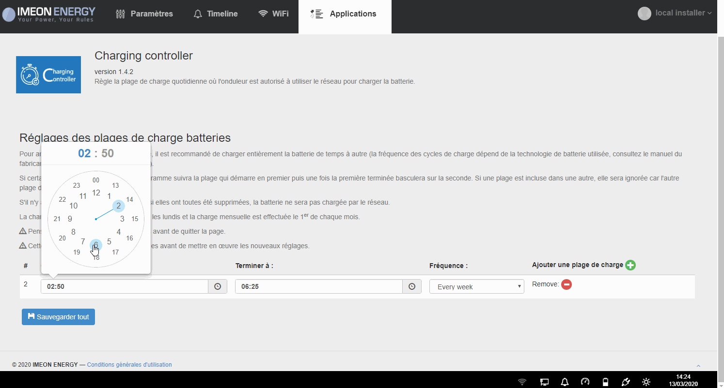Click the speedometer gauge icon in status bar

(585, 382)
